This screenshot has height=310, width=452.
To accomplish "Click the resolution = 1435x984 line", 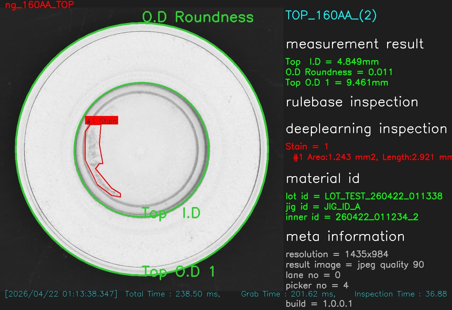I will (x=337, y=254).
